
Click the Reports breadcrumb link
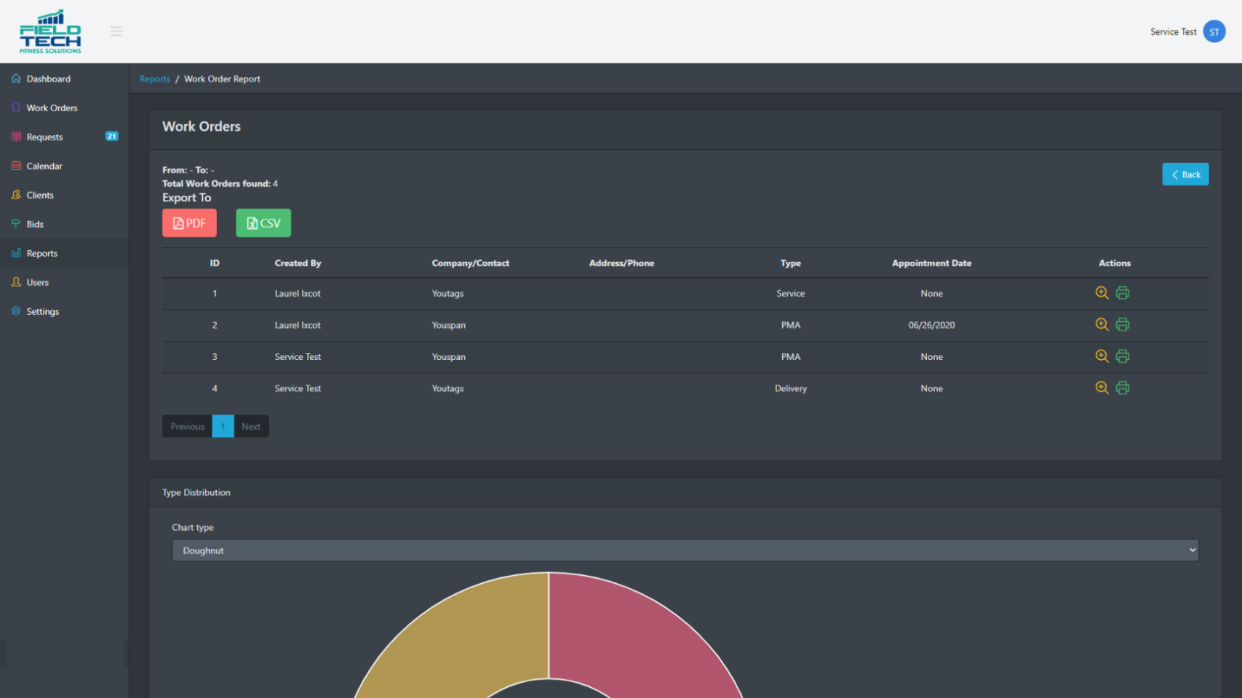[x=154, y=79]
